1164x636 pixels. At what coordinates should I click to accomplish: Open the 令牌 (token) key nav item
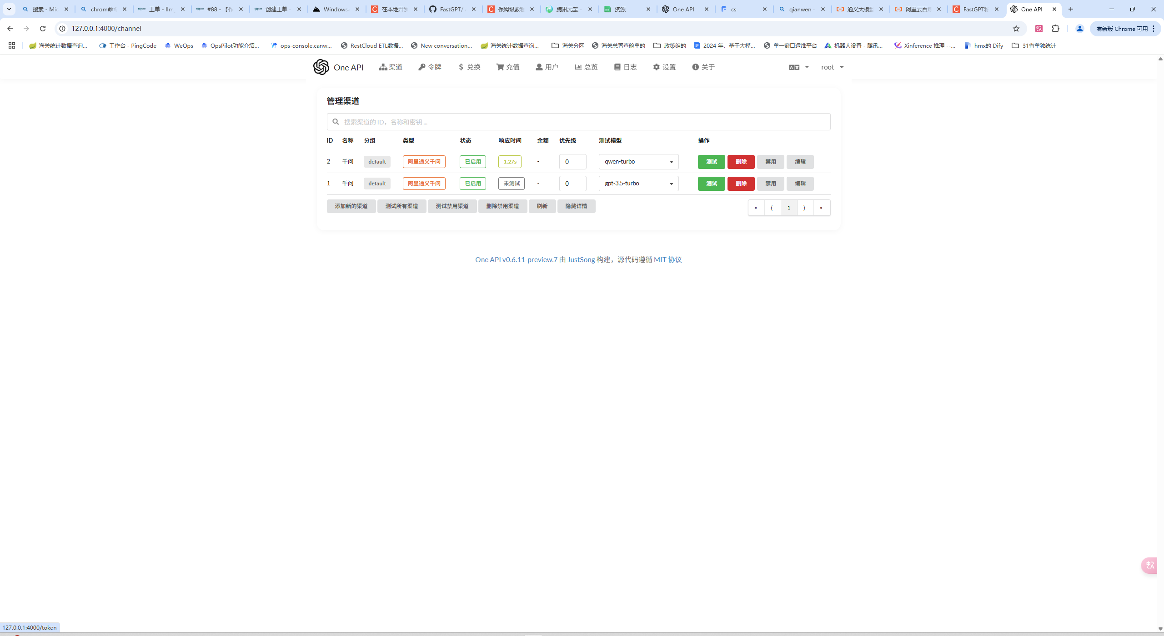pos(430,67)
